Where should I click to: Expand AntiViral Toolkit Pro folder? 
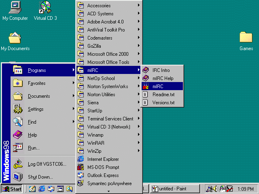109,30
